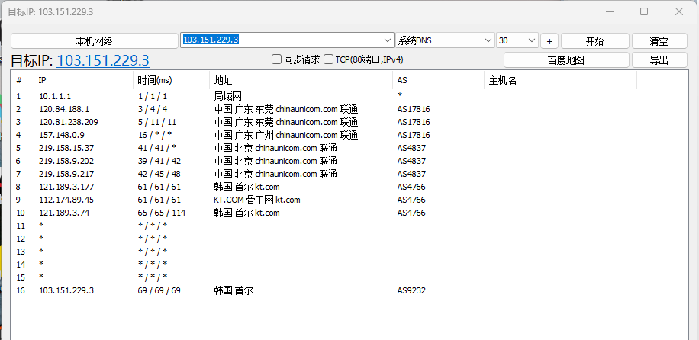This screenshot has width=699, height=340.
Task: Maximize the traceroute window
Action: [644, 11]
